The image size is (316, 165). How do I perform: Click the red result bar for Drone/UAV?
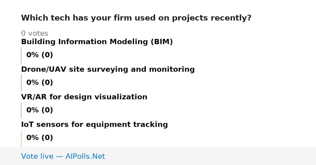click(21, 83)
